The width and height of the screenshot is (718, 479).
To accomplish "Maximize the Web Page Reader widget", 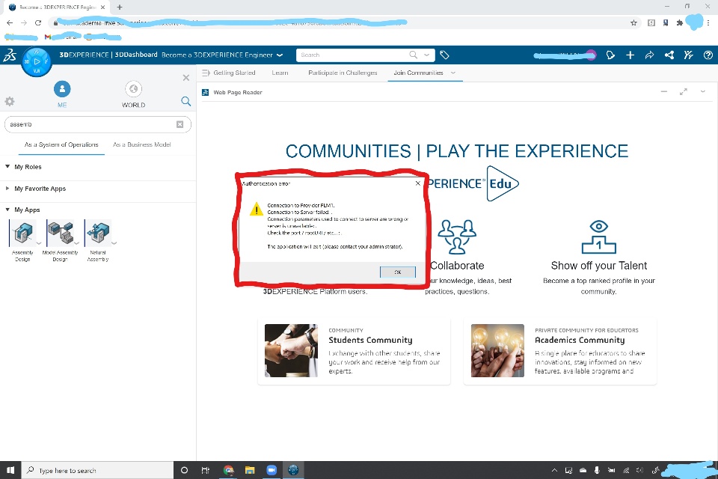I will pyautogui.click(x=683, y=91).
